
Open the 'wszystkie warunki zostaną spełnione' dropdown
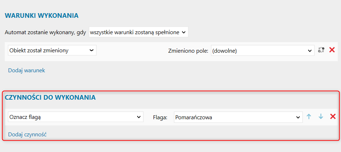pyautogui.click(x=139, y=32)
